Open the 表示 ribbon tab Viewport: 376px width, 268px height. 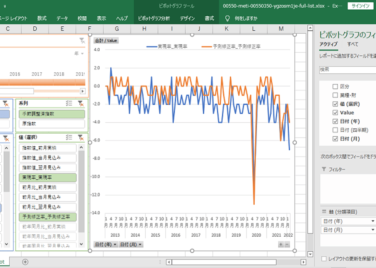[101, 18]
